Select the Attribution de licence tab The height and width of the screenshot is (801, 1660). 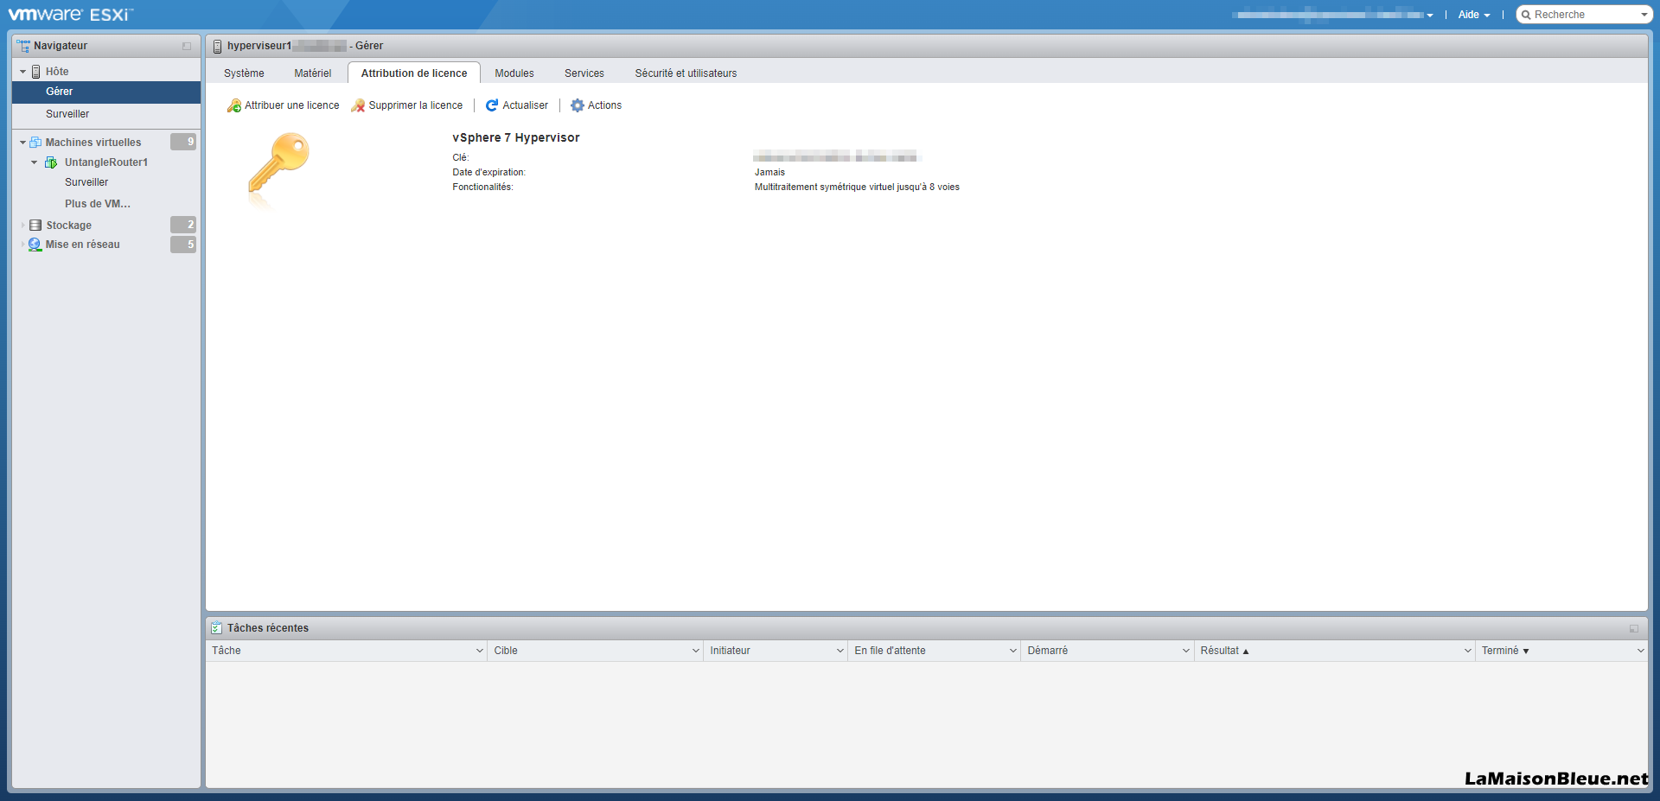tap(414, 73)
